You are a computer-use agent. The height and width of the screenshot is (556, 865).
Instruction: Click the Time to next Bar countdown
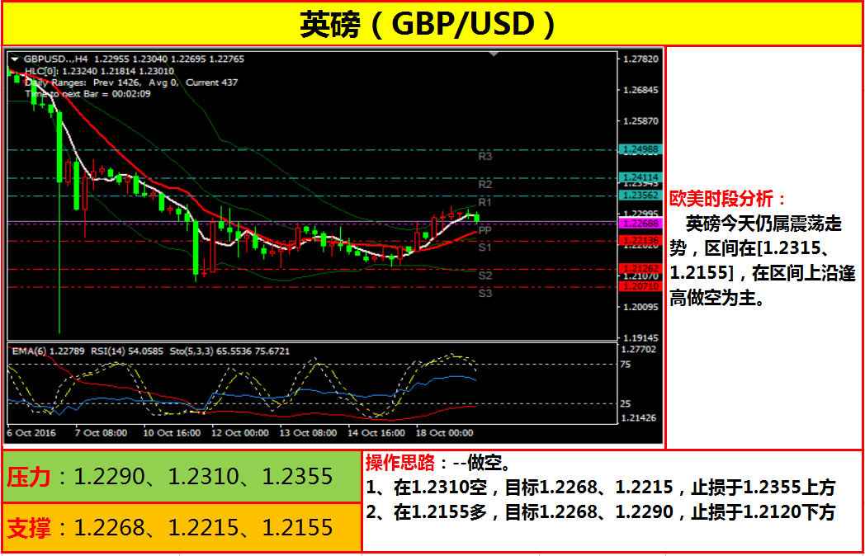[x=87, y=94]
